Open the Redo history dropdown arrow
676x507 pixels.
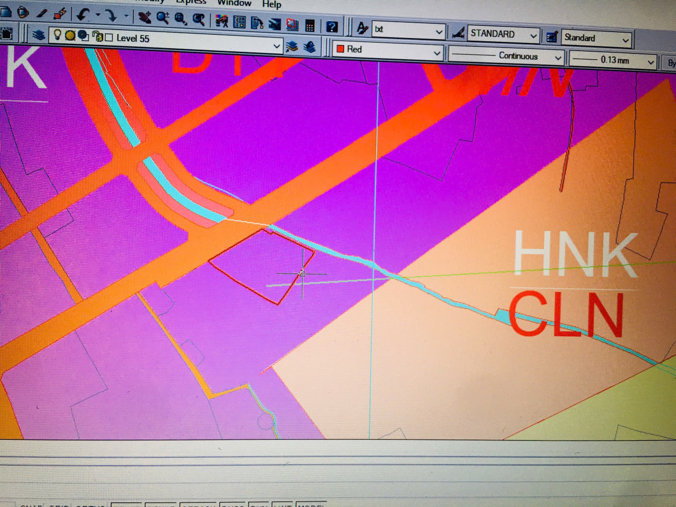126,16
